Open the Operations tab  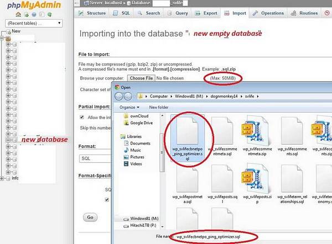click(x=269, y=13)
